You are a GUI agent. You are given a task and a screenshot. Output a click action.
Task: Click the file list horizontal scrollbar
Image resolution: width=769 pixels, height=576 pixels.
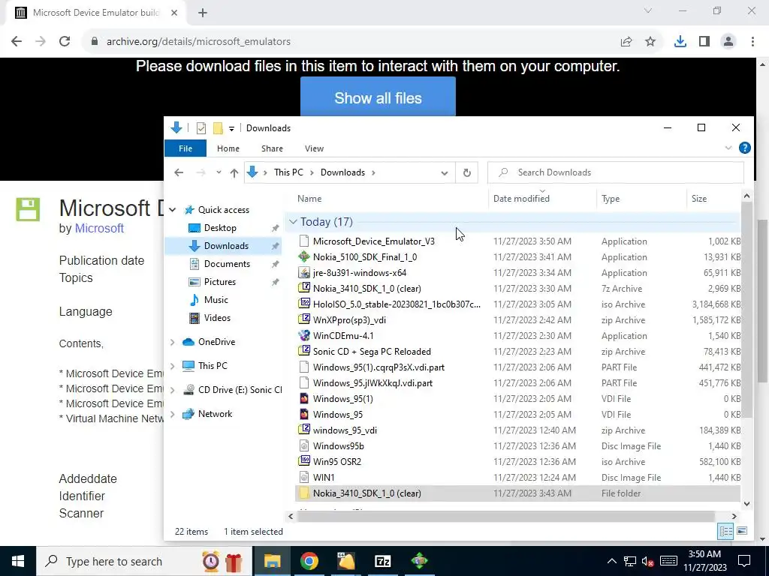505,516
